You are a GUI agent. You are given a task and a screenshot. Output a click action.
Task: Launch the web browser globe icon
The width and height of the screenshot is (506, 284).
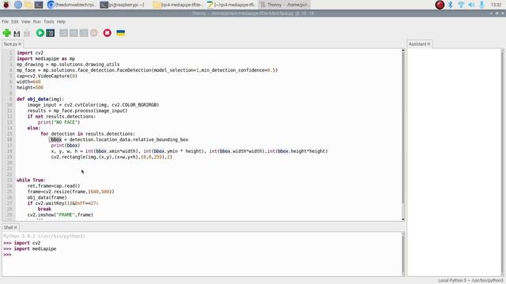pos(17,5)
